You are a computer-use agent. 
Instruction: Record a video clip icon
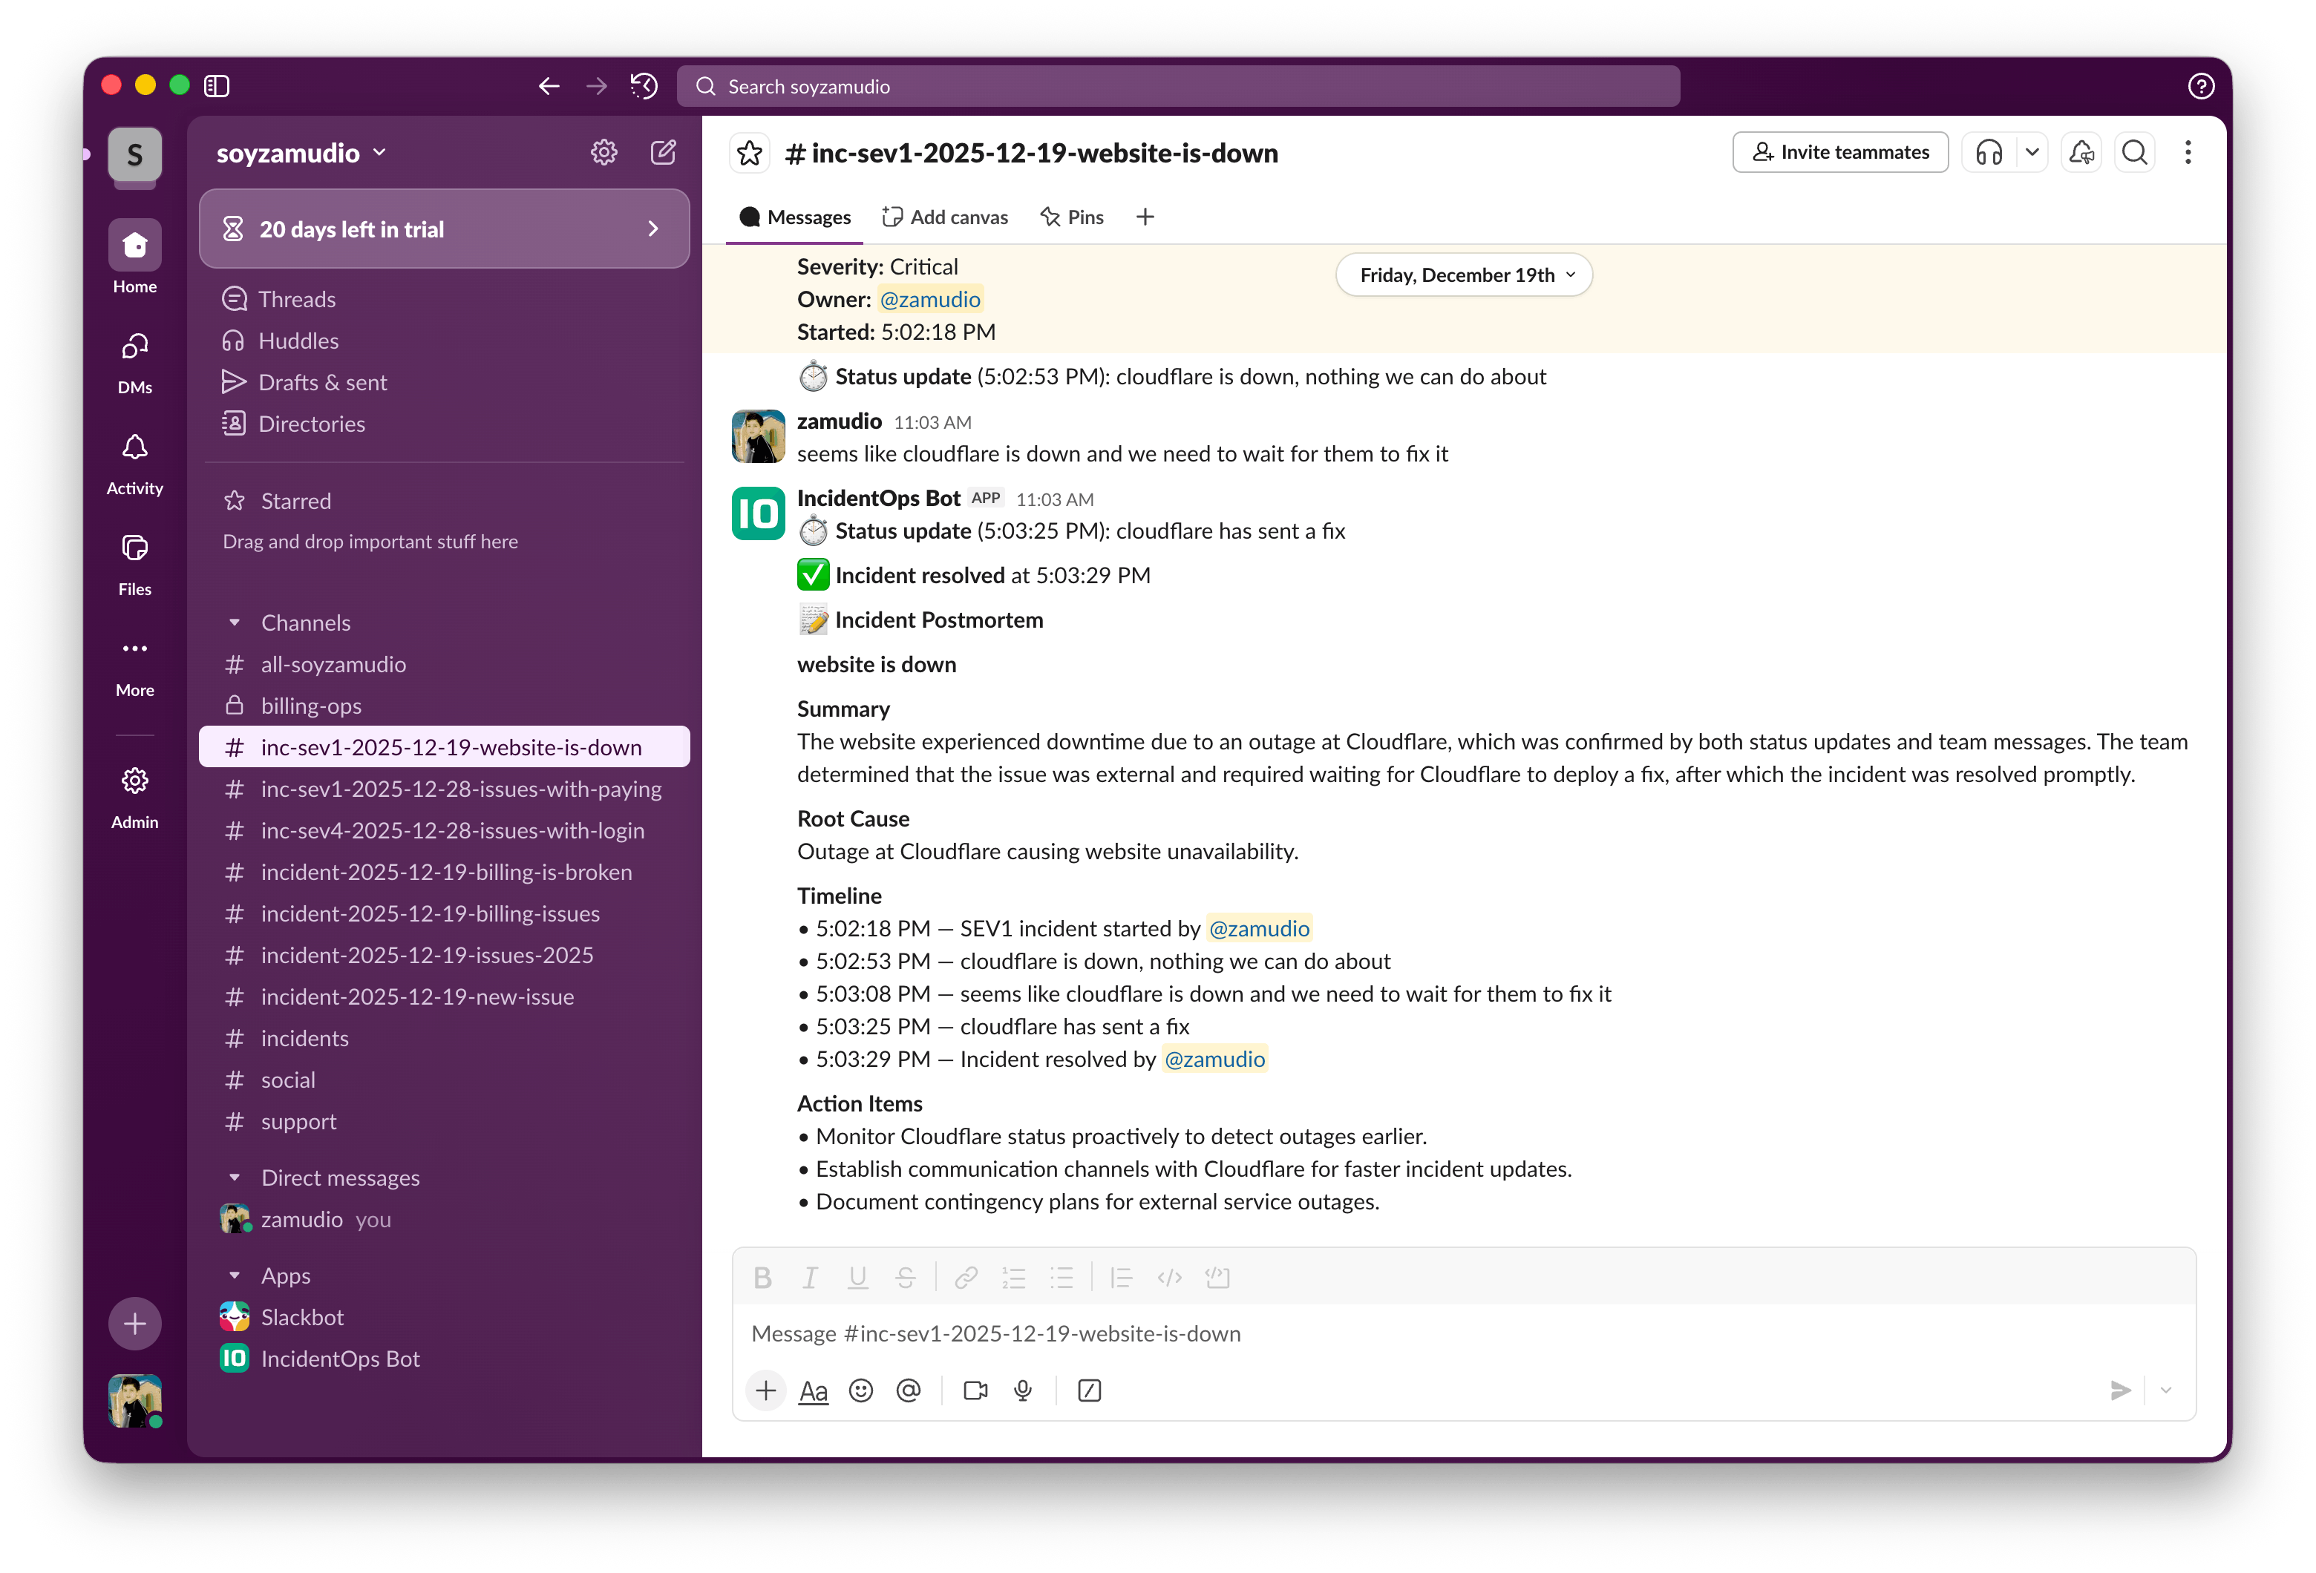(975, 1390)
